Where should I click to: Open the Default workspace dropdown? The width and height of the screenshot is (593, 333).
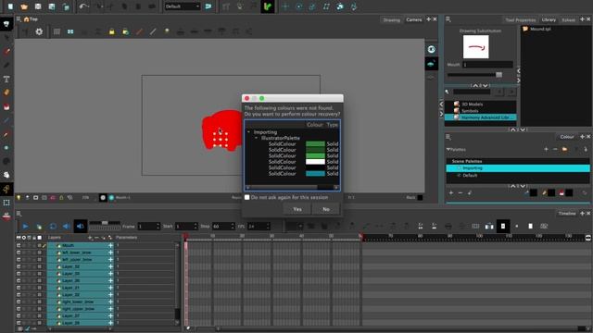coord(183,6)
